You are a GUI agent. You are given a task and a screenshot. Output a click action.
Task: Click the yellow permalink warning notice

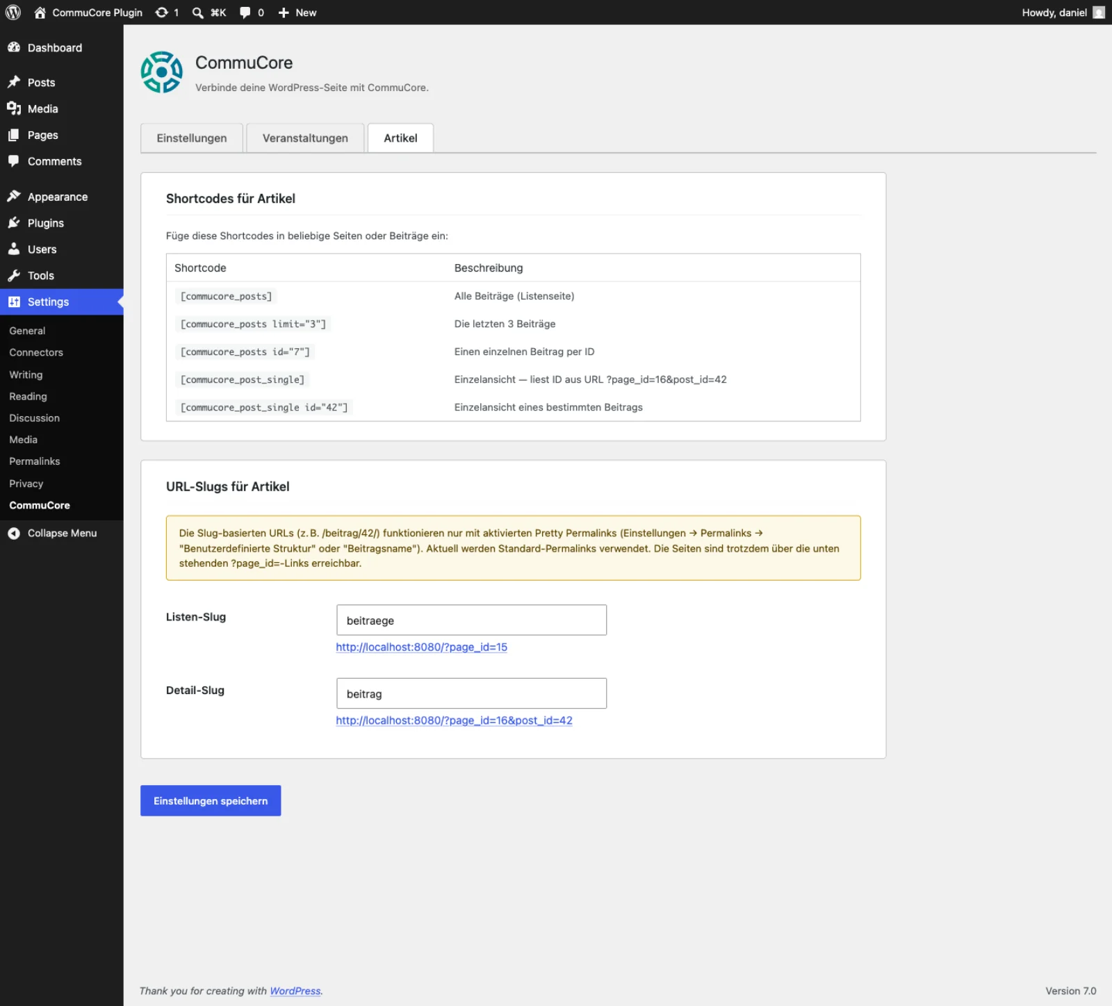(513, 547)
